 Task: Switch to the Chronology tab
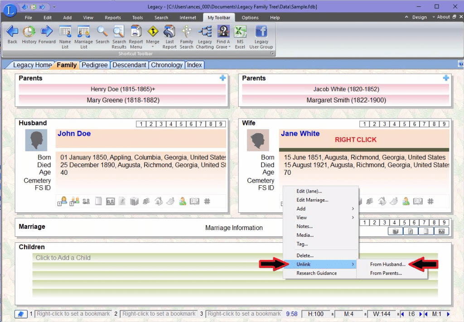(x=167, y=65)
